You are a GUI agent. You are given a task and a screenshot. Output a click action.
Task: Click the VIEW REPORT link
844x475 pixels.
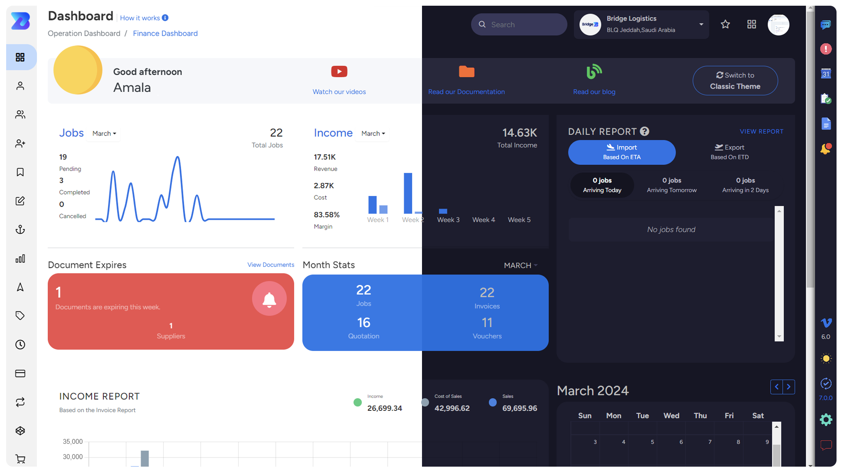(761, 132)
